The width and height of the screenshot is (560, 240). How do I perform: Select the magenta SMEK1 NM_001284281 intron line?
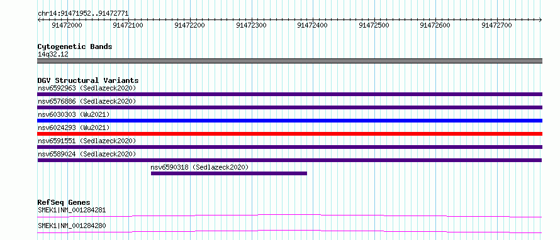pyautogui.click(x=289, y=215)
